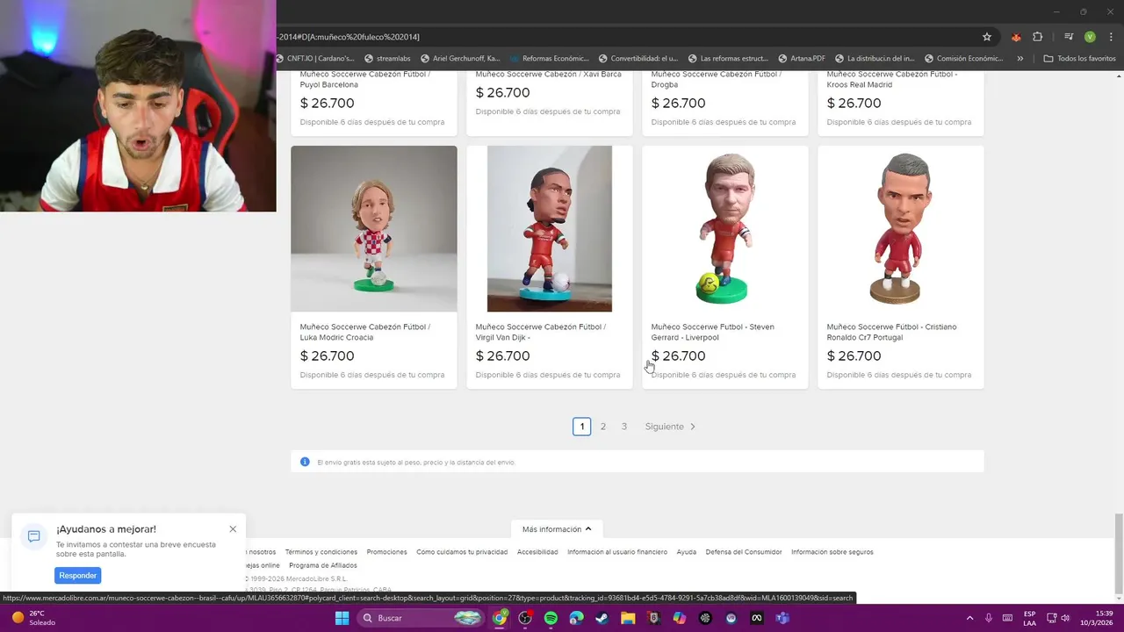Screen dimensions: 1124x632
Task: Open the Luka Modric Croacia figure thumbnail
Action: click(374, 228)
